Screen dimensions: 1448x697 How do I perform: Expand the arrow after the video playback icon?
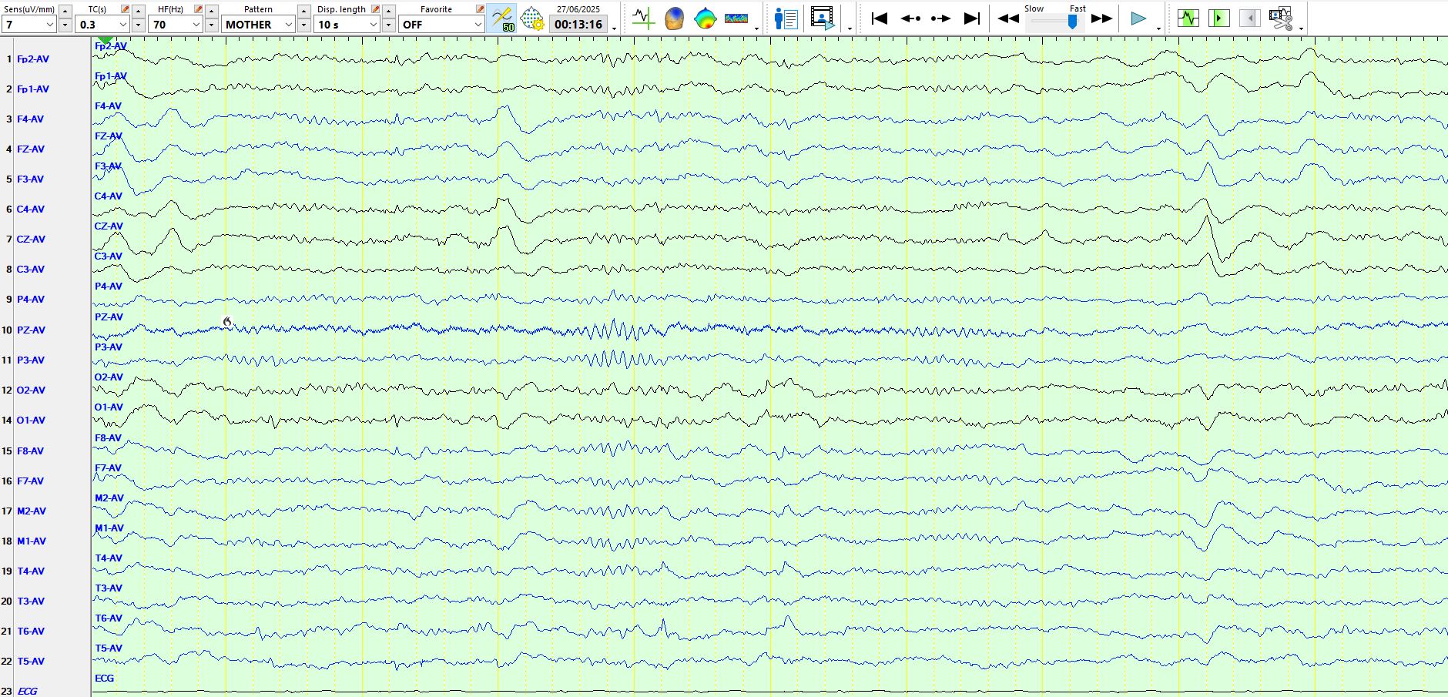point(850,28)
